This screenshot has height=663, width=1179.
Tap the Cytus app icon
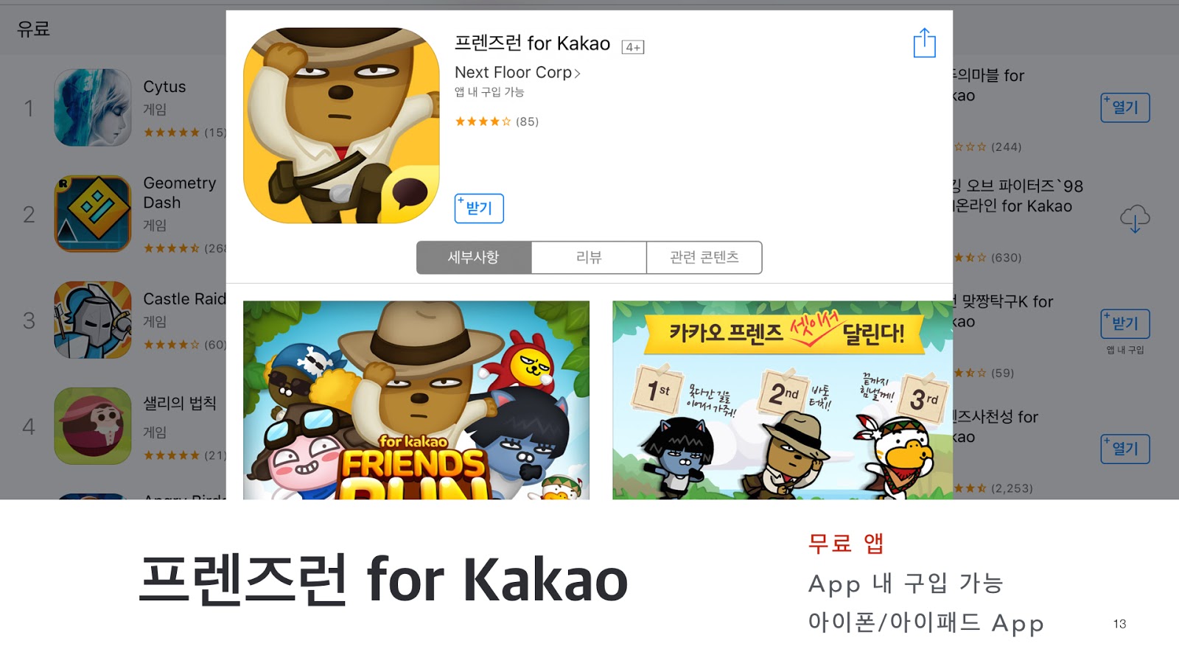tap(93, 108)
